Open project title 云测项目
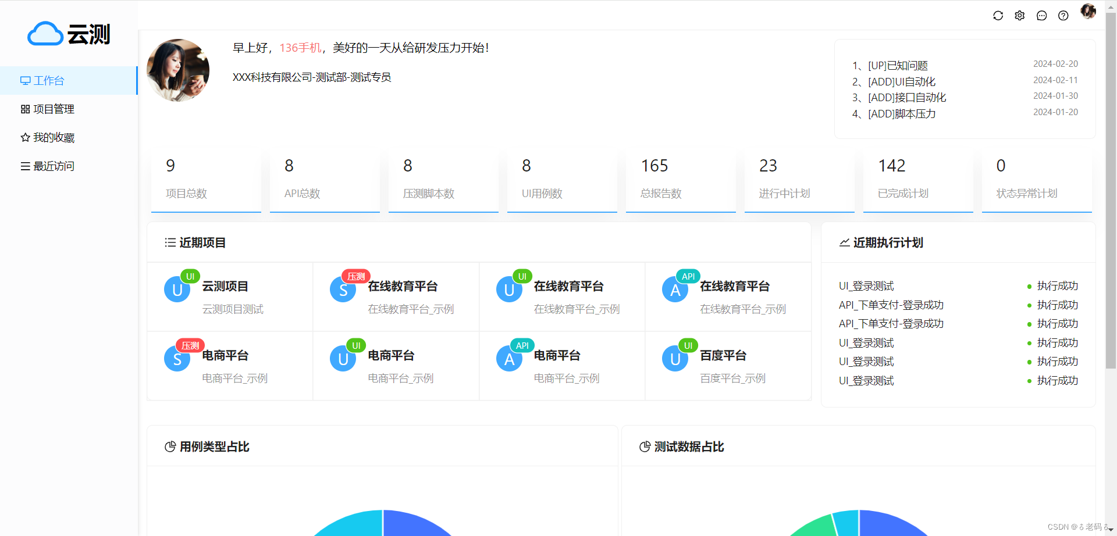Image resolution: width=1117 pixels, height=536 pixels. [225, 287]
